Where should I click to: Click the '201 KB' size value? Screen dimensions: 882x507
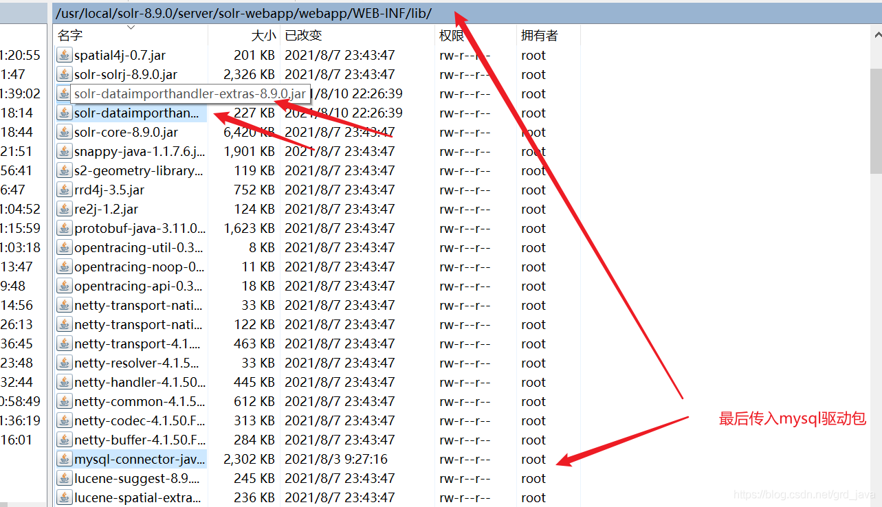point(254,55)
